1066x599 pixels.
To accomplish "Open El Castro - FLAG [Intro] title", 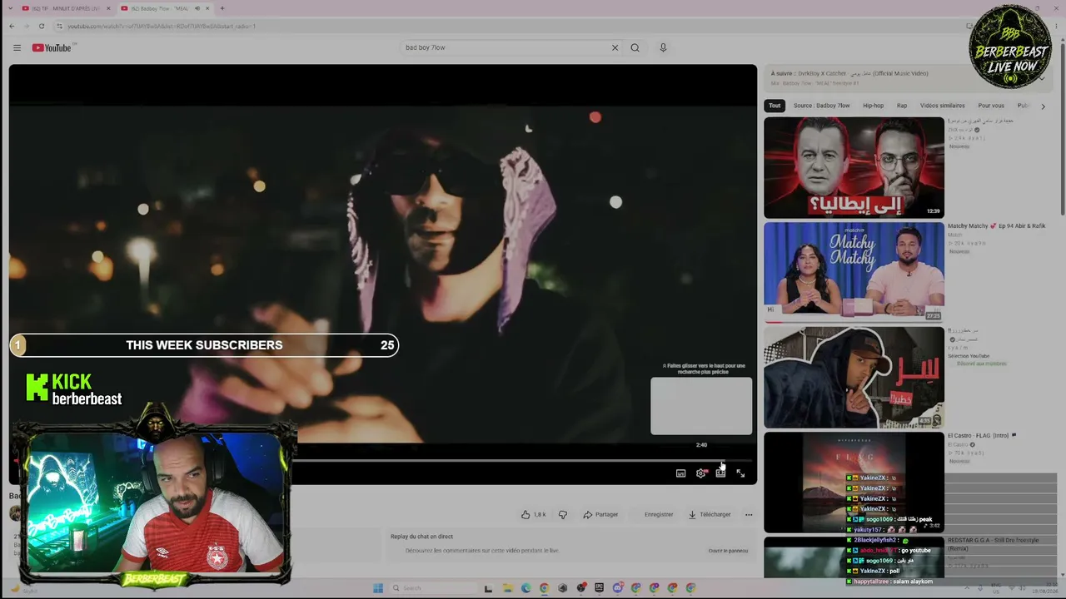I will pyautogui.click(x=983, y=435).
